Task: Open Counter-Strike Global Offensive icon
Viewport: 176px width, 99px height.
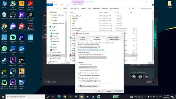Action: (22, 73)
